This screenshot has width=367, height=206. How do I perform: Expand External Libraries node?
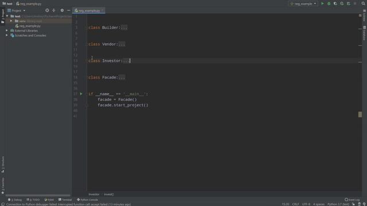tap(7, 30)
